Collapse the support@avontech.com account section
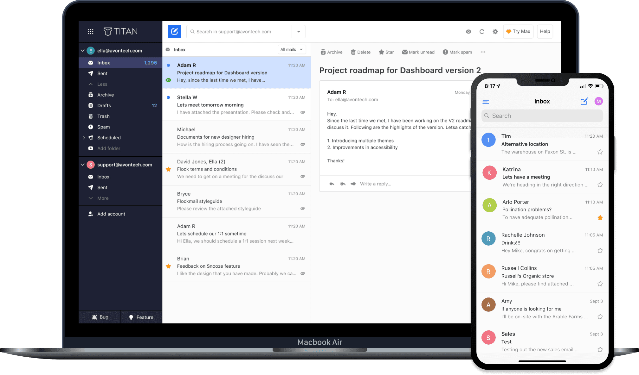The image size is (639, 375). tap(83, 165)
